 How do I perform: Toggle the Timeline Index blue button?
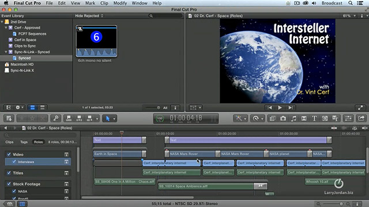coord(22,204)
